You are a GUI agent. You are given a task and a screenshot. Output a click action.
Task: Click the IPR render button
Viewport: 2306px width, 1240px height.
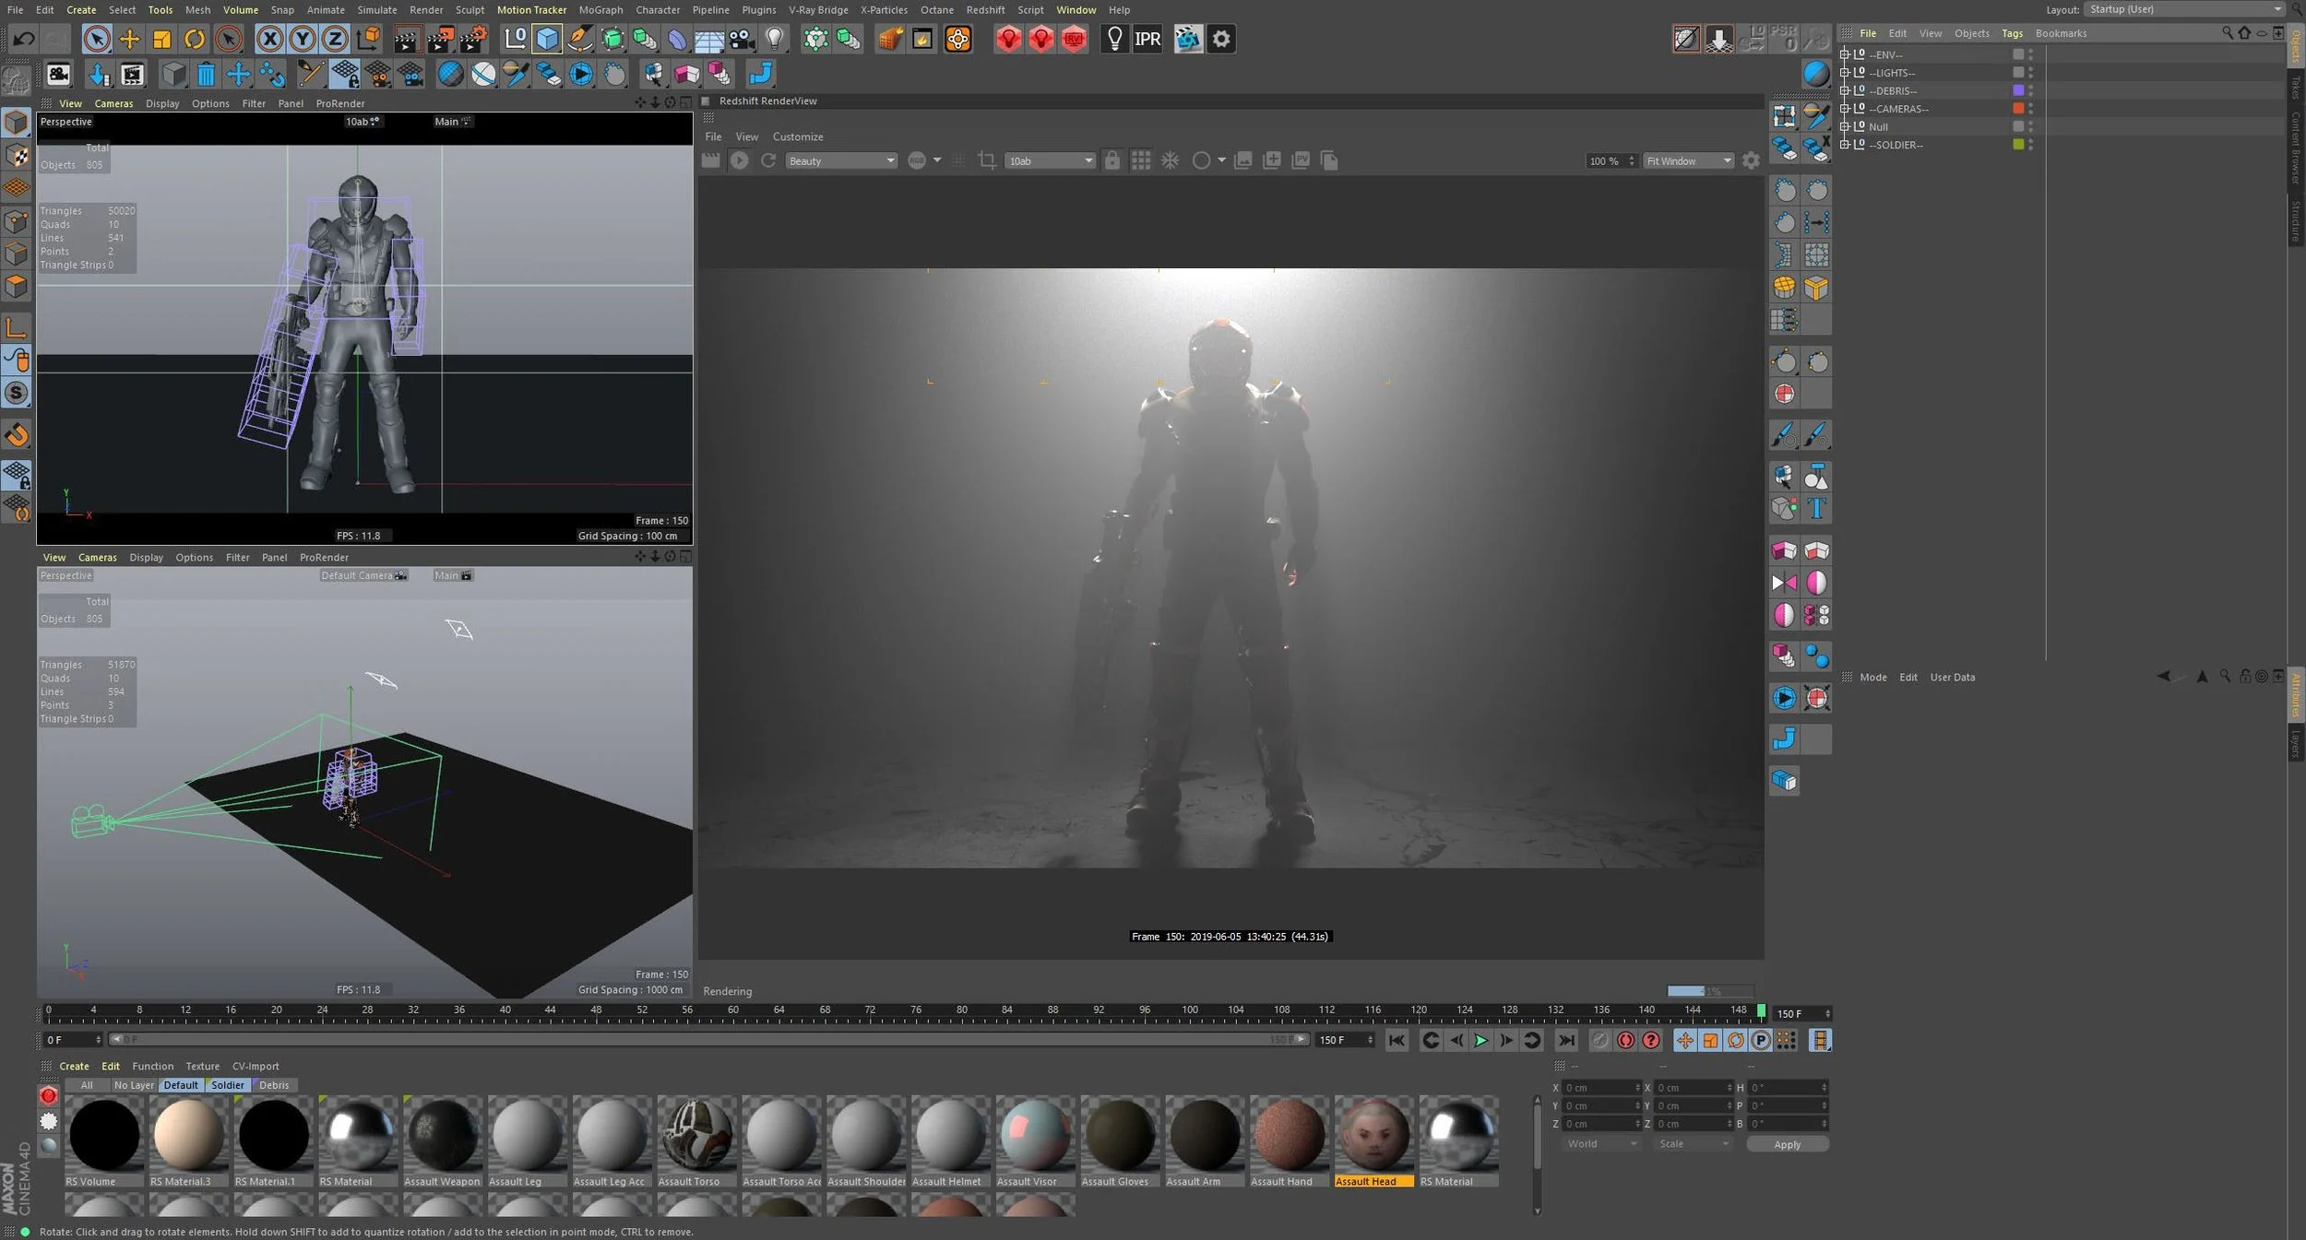[1147, 39]
